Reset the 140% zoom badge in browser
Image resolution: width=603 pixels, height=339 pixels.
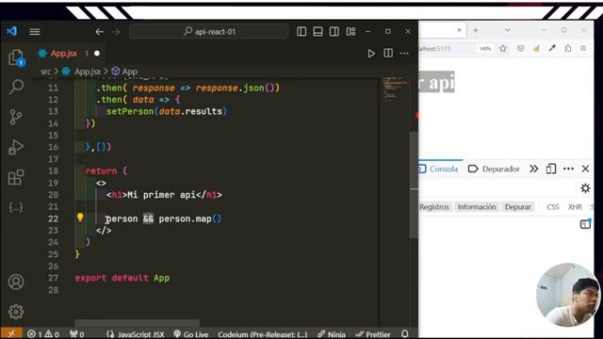[485, 49]
